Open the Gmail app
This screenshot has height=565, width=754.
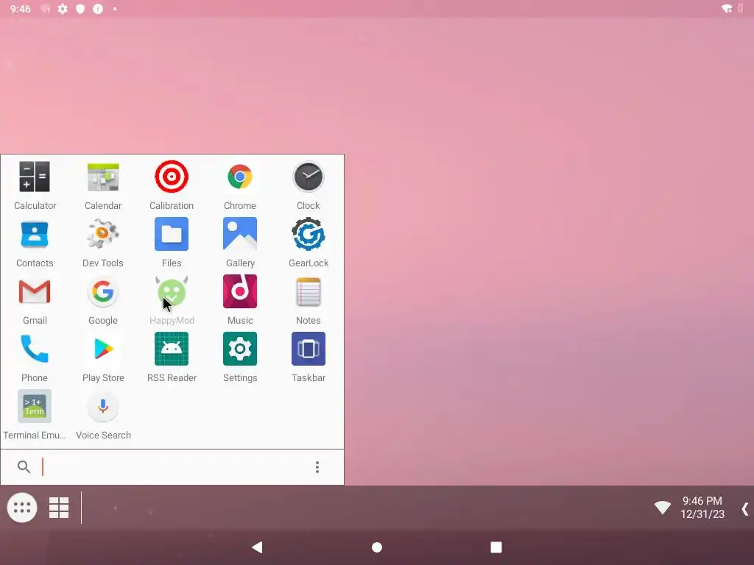pyautogui.click(x=35, y=300)
